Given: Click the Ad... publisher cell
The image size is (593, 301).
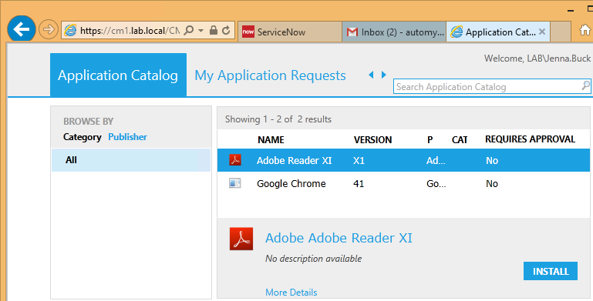Looking at the screenshot, I should [x=436, y=161].
